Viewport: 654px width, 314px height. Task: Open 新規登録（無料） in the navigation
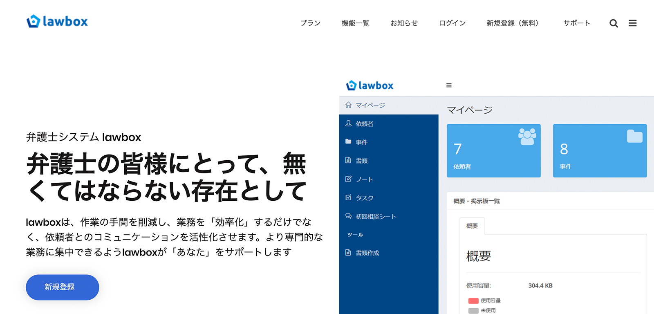(x=513, y=23)
